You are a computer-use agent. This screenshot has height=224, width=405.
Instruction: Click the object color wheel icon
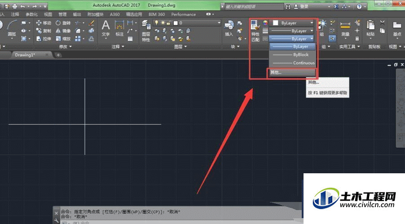point(265,23)
